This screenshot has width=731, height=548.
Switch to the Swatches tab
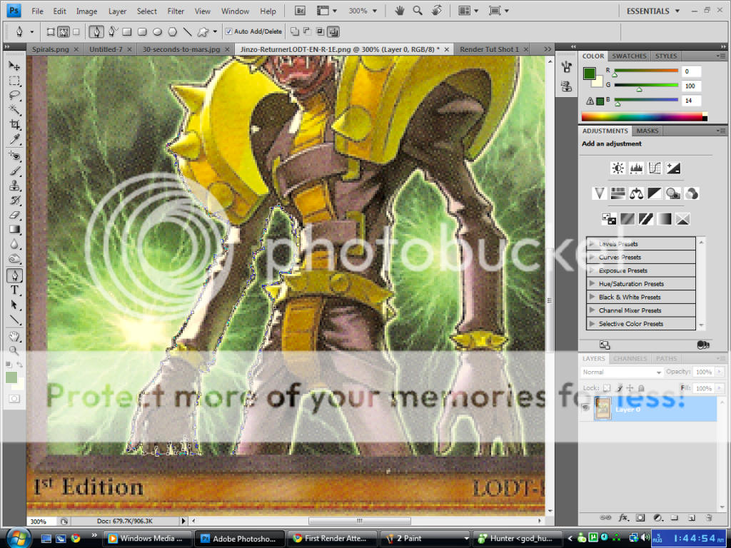[628, 56]
